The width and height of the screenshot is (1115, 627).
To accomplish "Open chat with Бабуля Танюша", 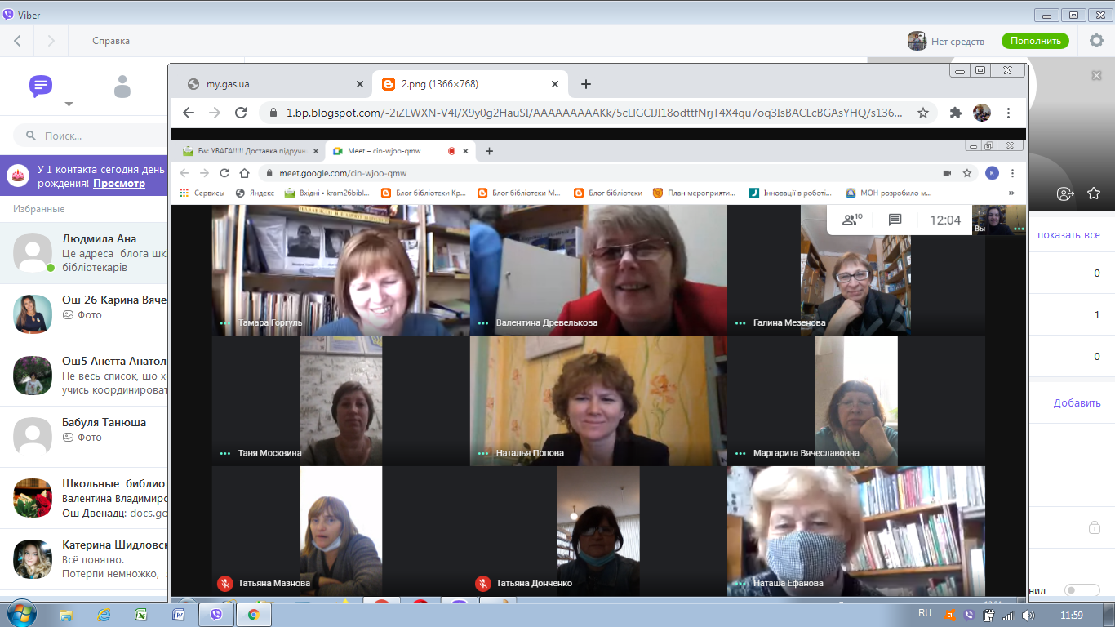I will point(84,437).
